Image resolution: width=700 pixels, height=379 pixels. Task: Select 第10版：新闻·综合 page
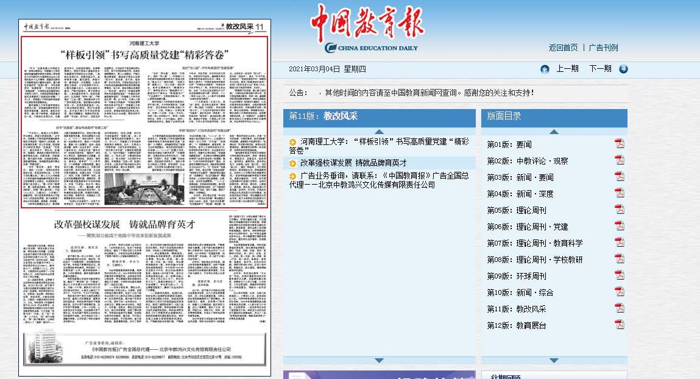(520, 293)
